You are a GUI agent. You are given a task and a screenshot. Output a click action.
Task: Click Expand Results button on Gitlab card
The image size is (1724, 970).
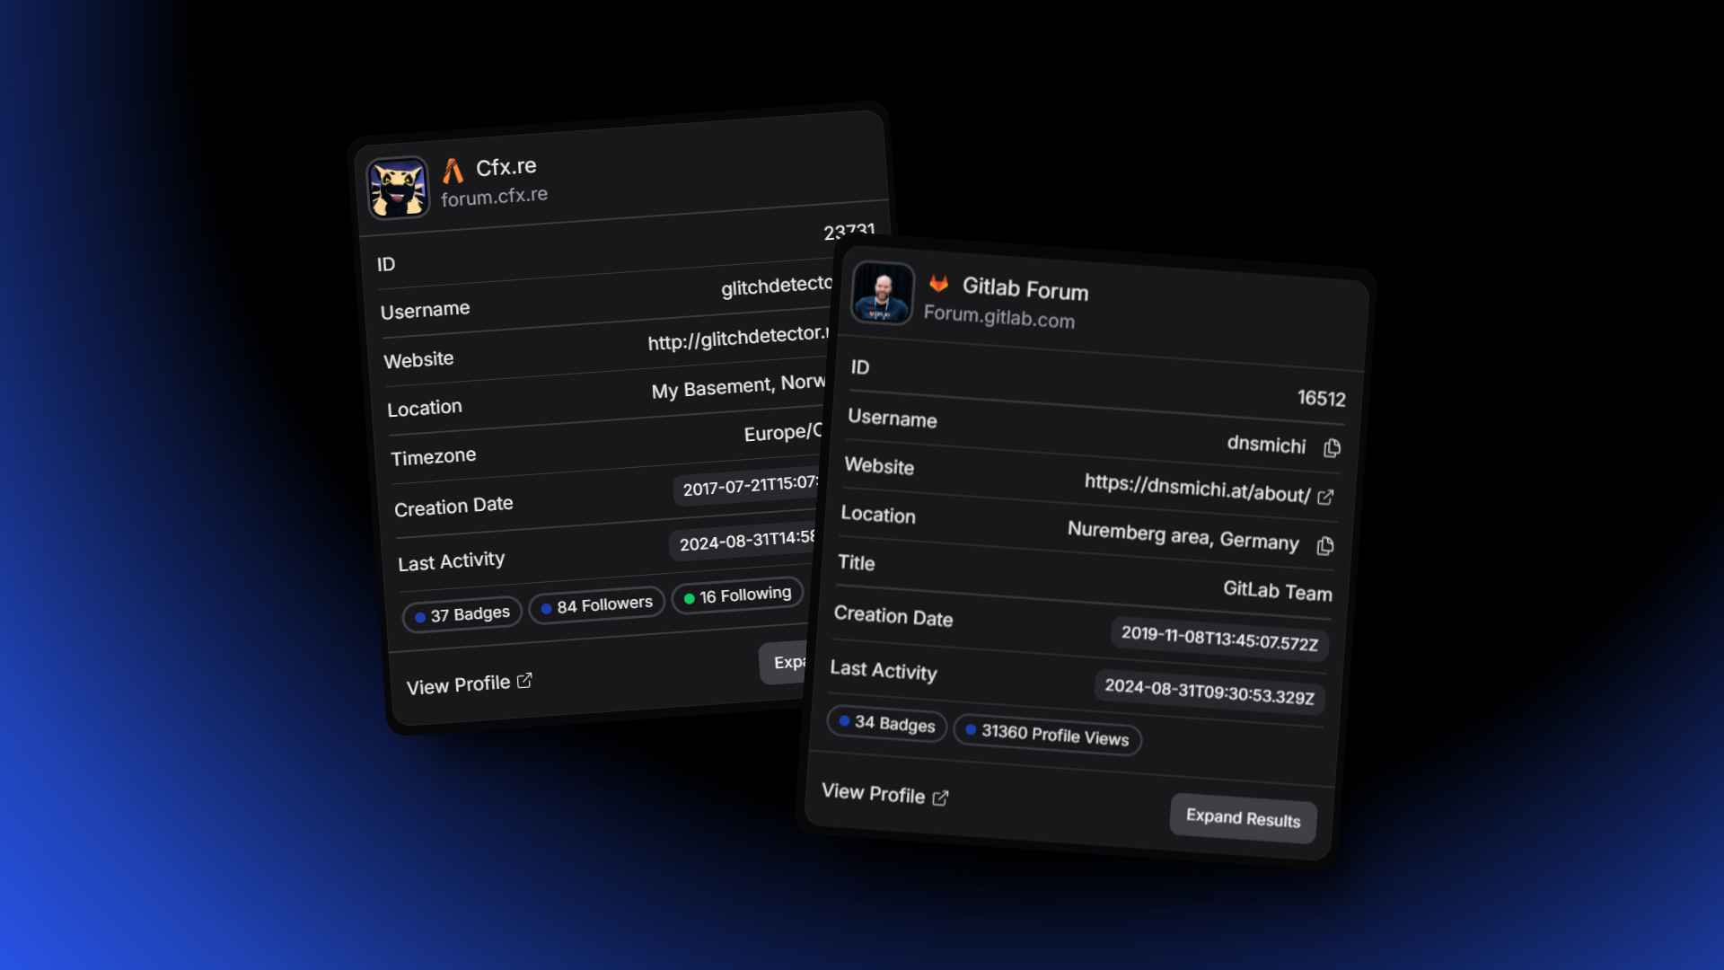click(x=1243, y=817)
